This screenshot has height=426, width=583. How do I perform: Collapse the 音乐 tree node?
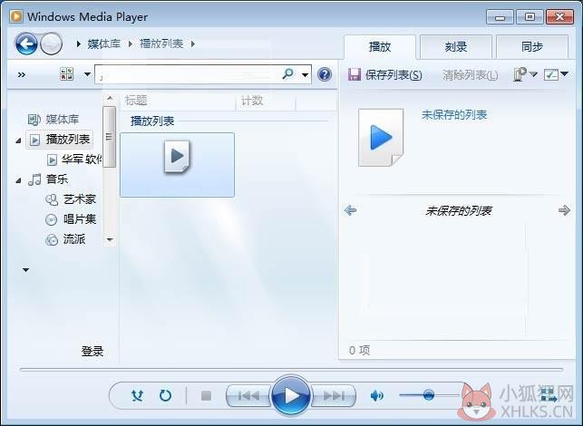click(x=18, y=180)
